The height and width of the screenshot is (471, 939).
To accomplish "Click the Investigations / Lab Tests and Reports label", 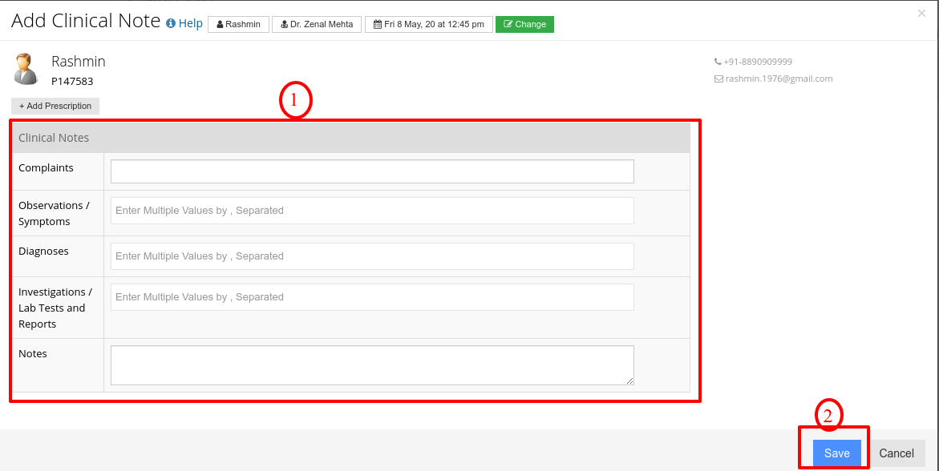I will 55,308.
